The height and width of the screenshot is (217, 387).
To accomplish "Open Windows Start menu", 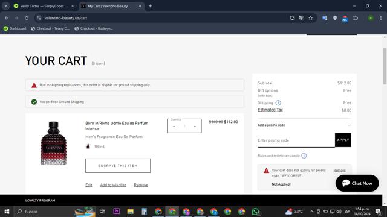I will tap(7, 212).
